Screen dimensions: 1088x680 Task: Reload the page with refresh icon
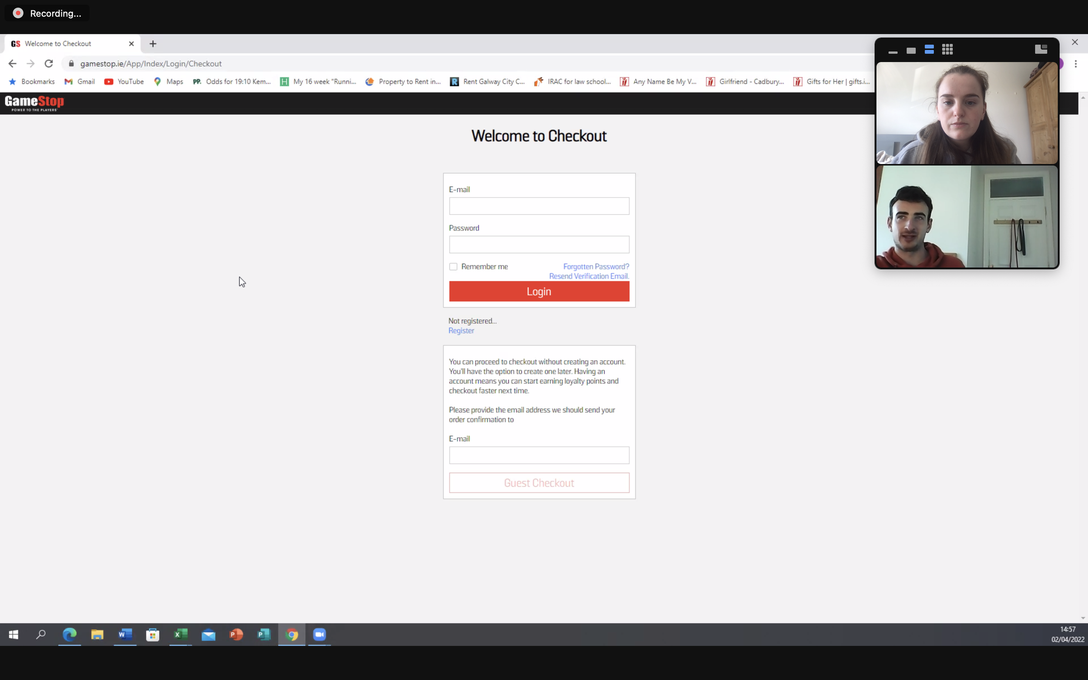pyautogui.click(x=49, y=64)
